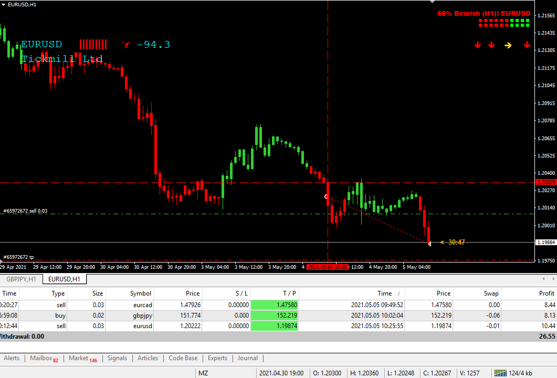
Task: Click the status bar open price O: 1.20300
Action: point(327,373)
